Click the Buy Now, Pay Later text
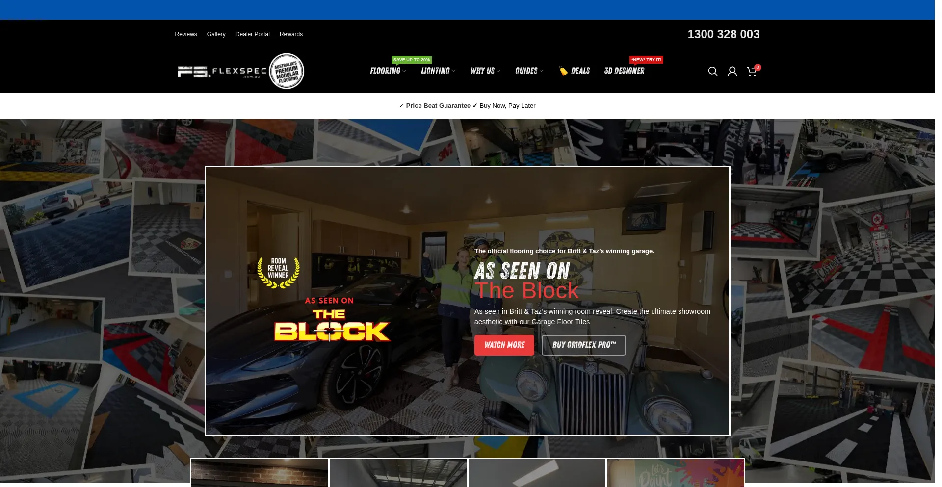 point(507,106)
